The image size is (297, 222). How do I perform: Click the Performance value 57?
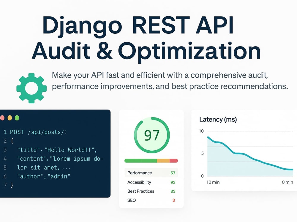tap(173, 173)
